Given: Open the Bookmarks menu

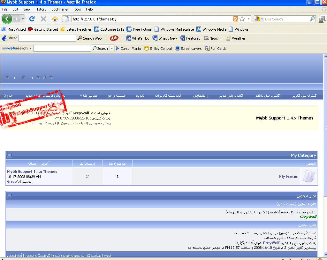Looking at the screenshot, I should pos(59,9).
